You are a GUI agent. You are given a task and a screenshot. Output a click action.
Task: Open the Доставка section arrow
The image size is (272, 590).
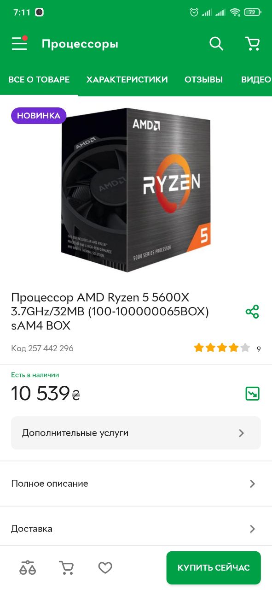(252, 529)
